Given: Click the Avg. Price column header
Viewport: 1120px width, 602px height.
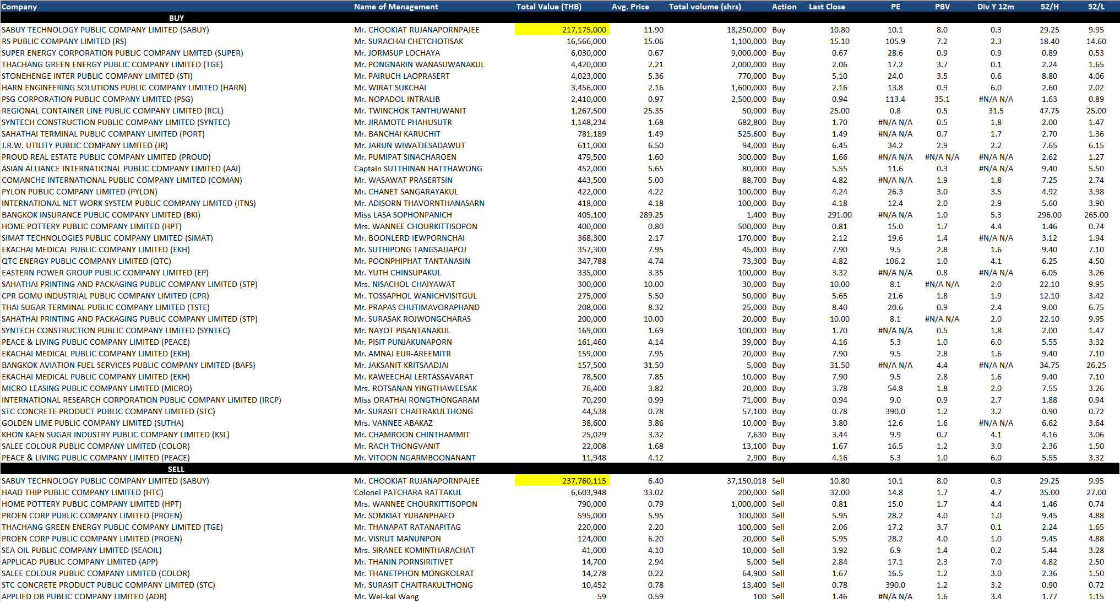Looking at the screenshot, I should pos(630,7).
